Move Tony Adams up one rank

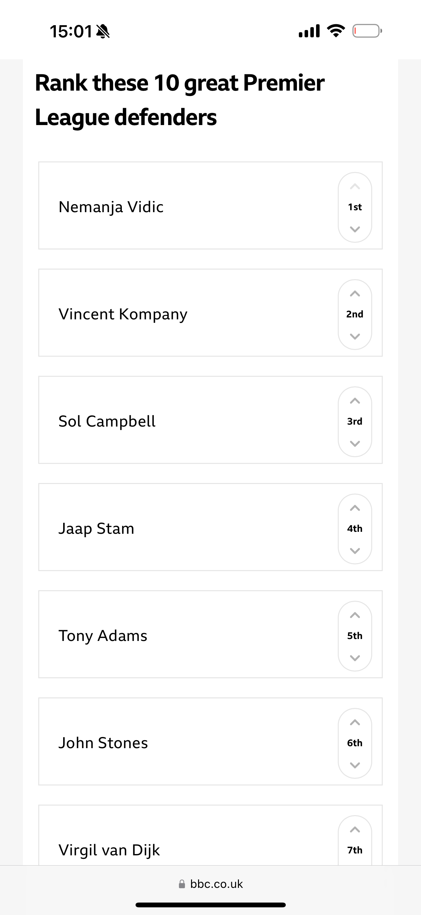[x=355, y=615]
